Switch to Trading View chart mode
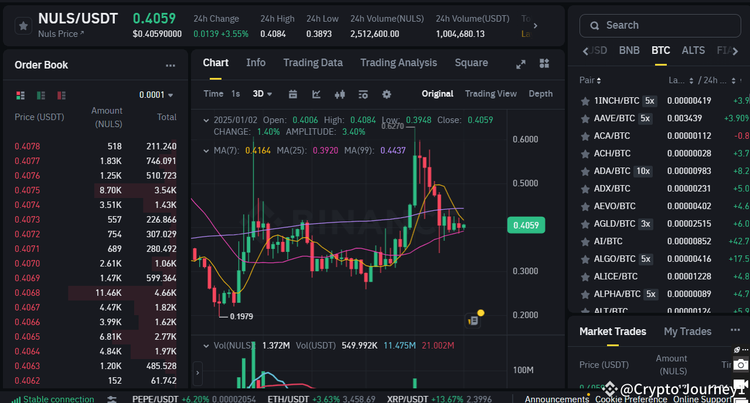Viewport: 750px width, 403px height. pyautogui.click(x=491, y=94)
